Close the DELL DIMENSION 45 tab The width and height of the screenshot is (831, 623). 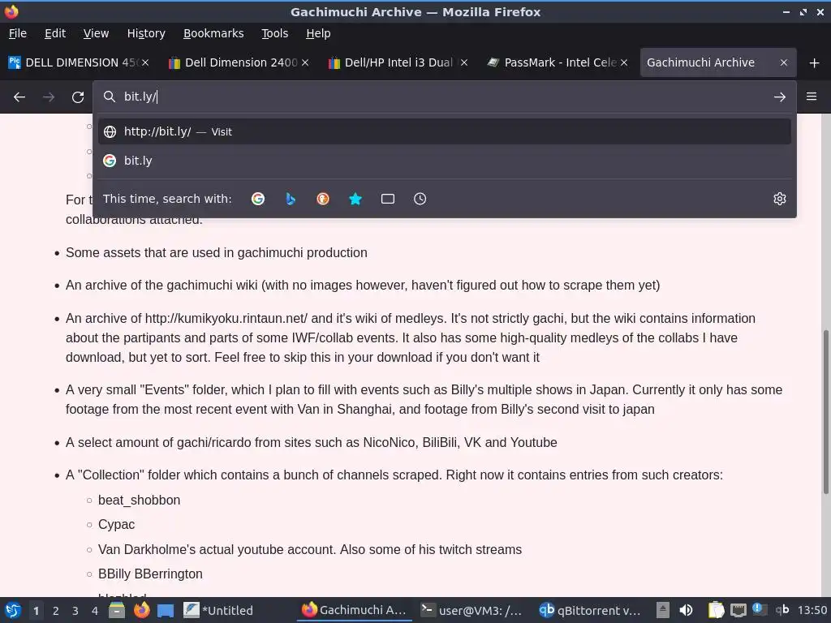click(x=145, y=62)
